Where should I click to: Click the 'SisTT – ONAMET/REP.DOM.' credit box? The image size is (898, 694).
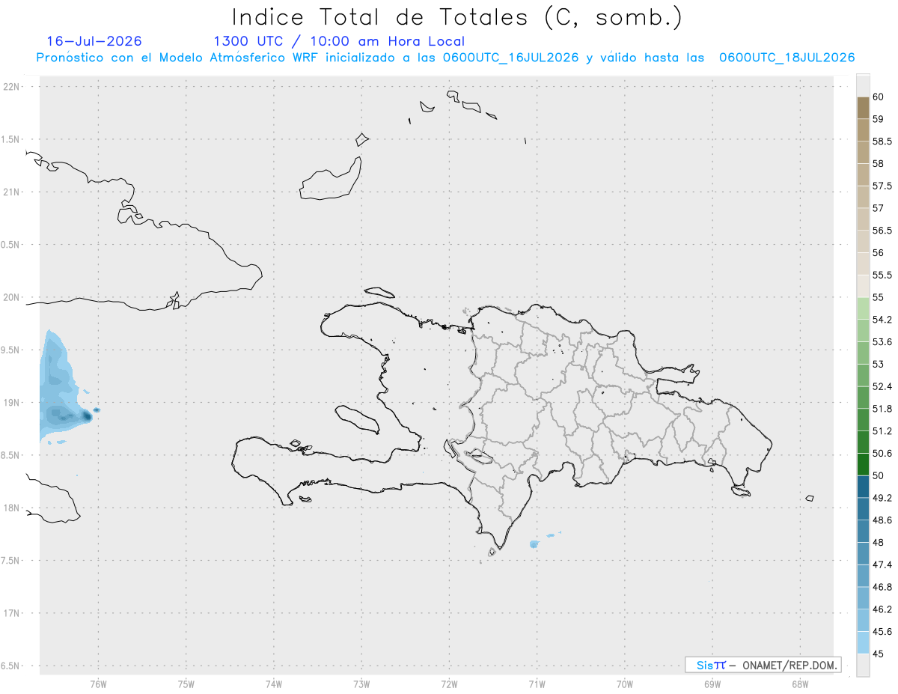tap(763, 665)
